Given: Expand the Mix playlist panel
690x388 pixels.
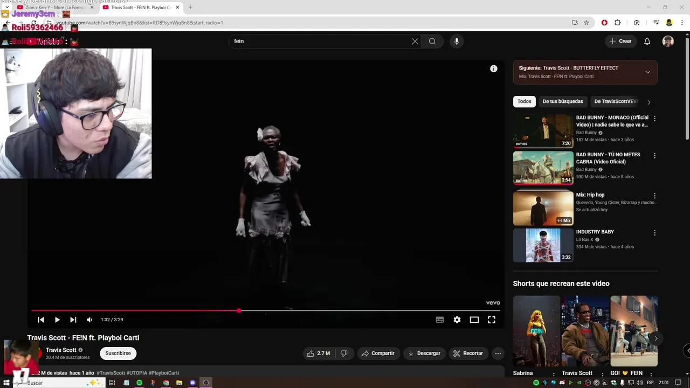Looking at the screenshot, I should click(647, 72).
